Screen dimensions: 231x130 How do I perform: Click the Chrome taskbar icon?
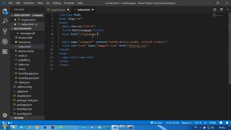[x=123, y=127]
